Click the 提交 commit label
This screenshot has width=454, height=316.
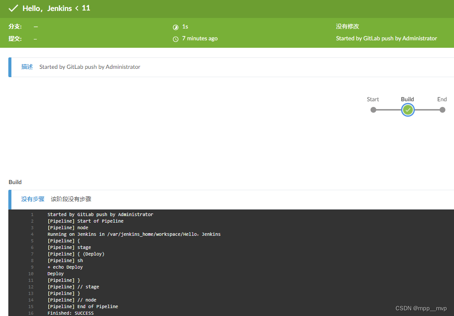pyautogui.click(x=15, y=39)
